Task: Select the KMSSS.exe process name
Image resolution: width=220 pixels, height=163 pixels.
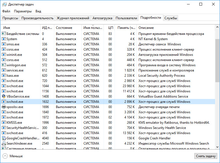Action: point(14,123)
